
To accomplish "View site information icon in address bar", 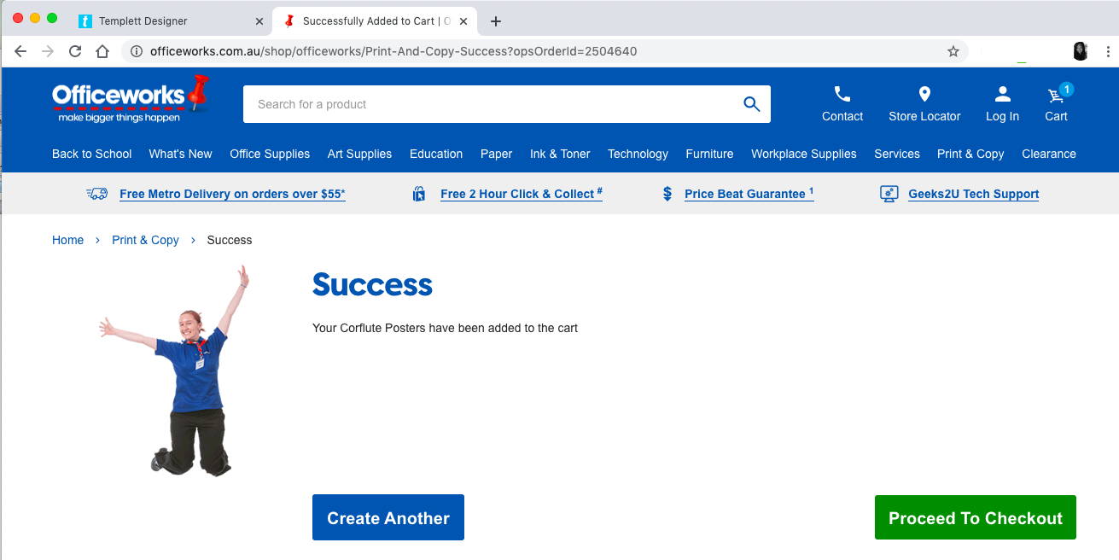I will click(136, 51).
